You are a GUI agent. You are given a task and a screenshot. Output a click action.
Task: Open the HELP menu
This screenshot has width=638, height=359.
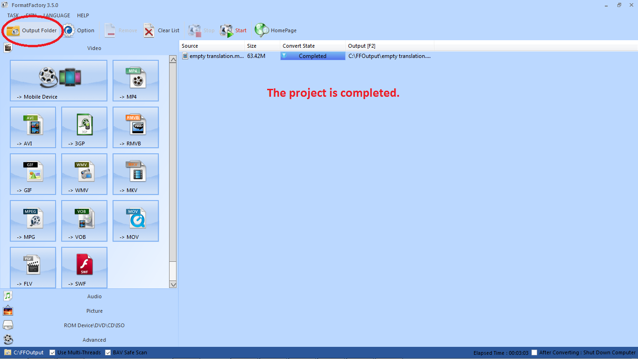coord(83,15)
